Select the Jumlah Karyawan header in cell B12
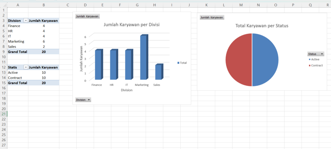The width and height of the screenshot is (331, 149). (44, 67)
